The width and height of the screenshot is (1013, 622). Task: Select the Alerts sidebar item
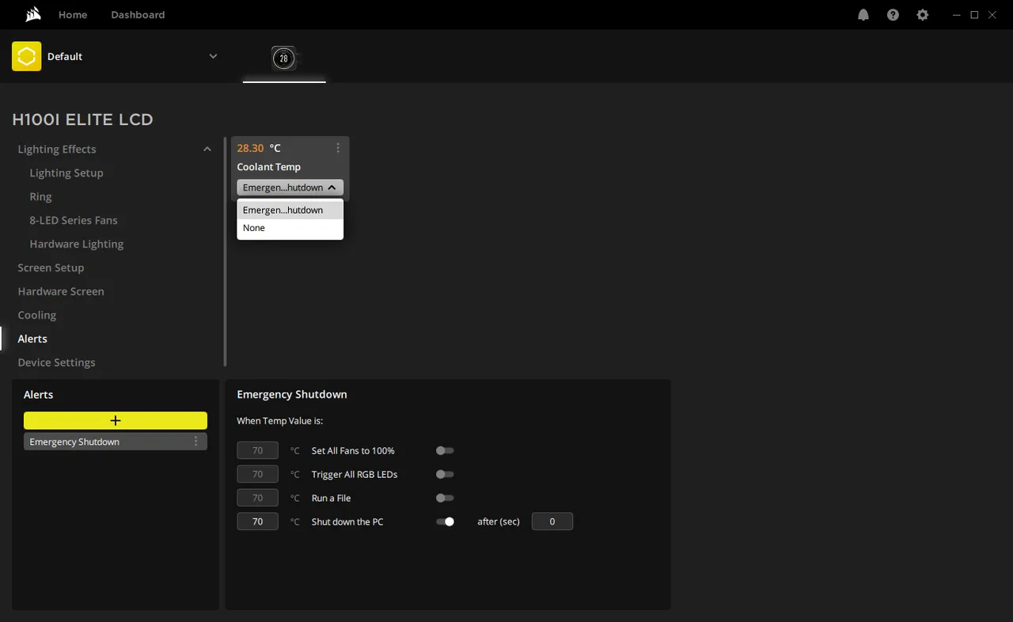tap(32, 339)
